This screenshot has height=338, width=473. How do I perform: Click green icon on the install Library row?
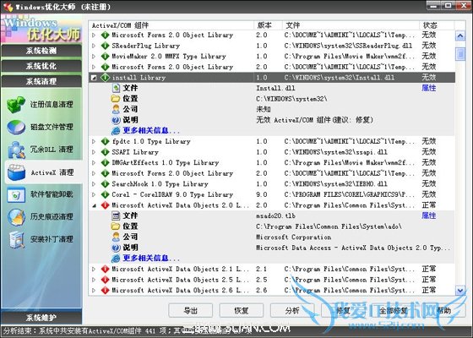[x=105, y=78]
